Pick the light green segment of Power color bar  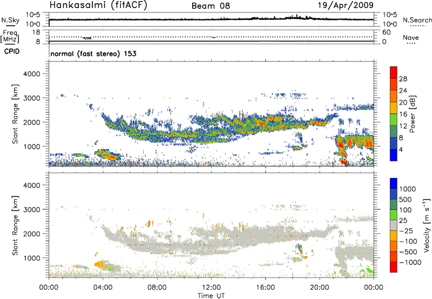click(394, 120)
